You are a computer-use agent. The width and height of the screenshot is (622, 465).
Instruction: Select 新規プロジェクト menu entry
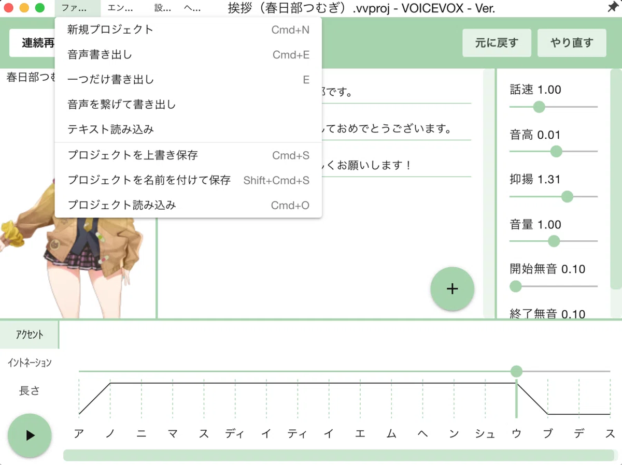point(188,30)
